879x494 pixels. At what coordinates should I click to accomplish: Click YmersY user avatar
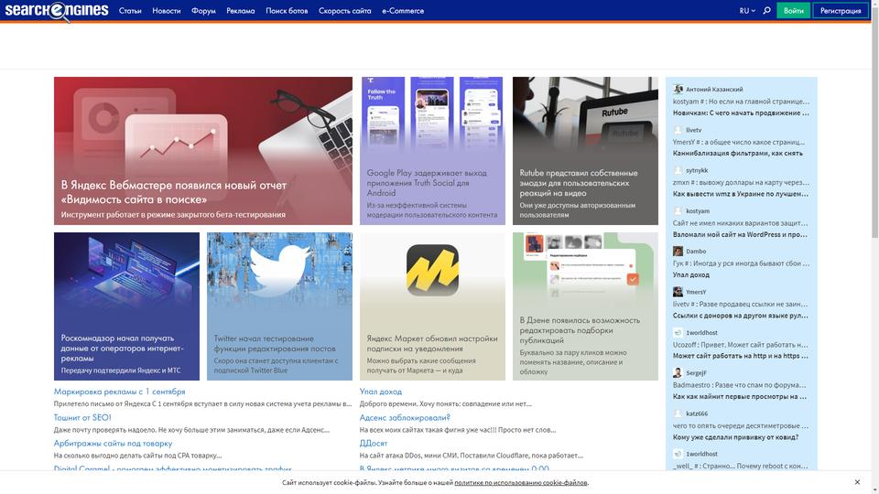[x=678, y=292]
